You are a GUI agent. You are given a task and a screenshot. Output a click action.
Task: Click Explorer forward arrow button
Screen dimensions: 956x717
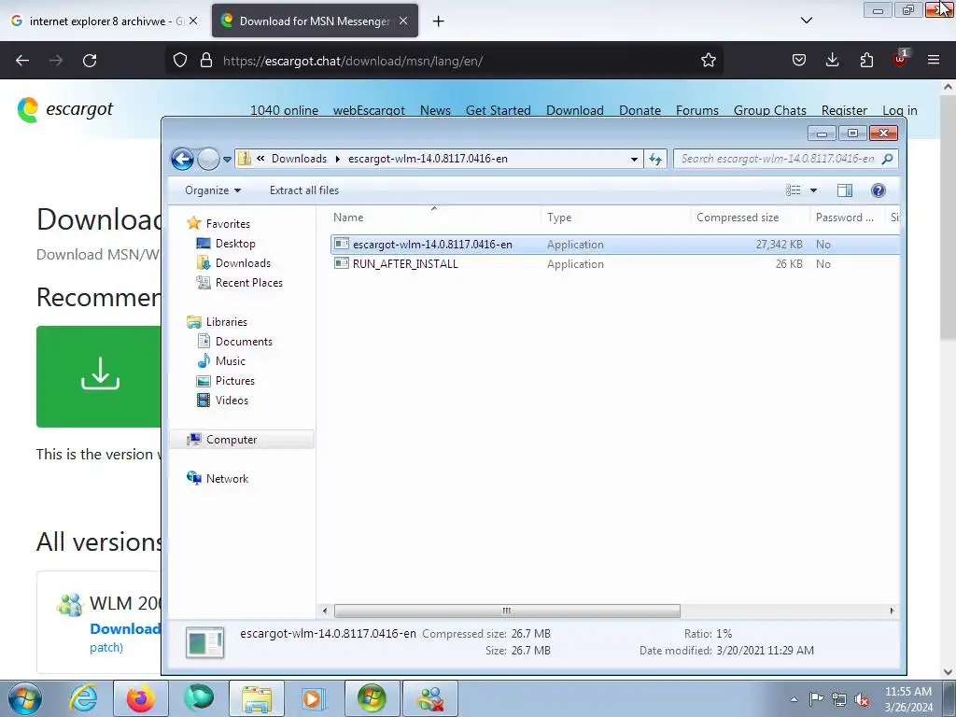208,159
